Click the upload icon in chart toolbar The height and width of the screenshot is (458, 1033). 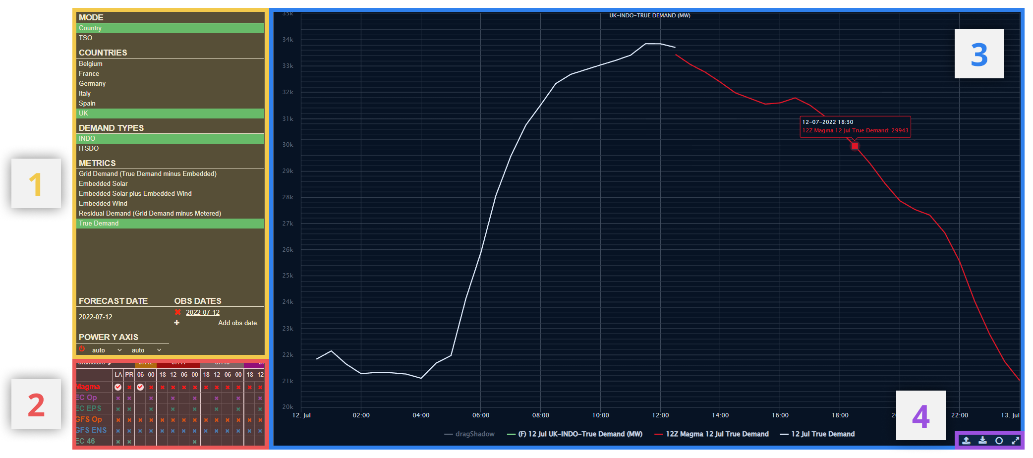click(x=966, y=440)
